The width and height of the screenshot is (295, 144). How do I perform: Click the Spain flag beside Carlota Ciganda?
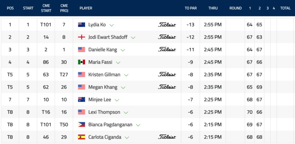82,137
